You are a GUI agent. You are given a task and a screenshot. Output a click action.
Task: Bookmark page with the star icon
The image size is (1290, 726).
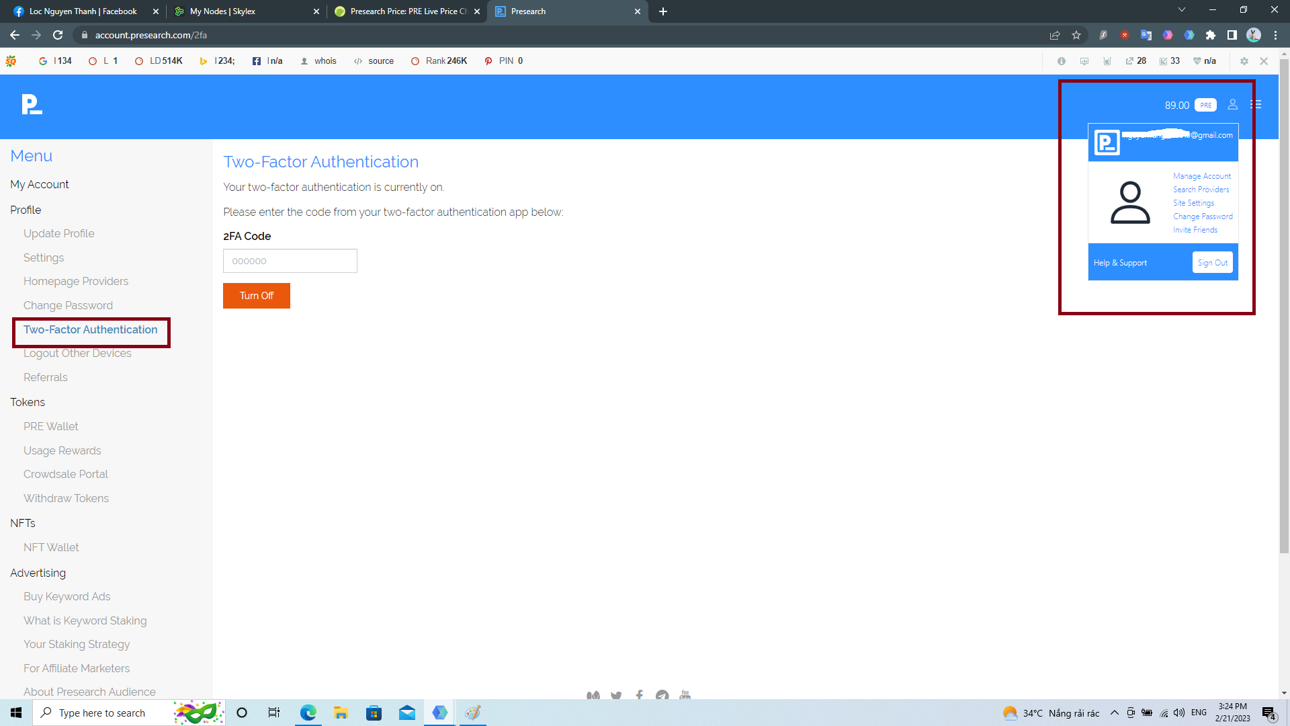pos(1076,35)
